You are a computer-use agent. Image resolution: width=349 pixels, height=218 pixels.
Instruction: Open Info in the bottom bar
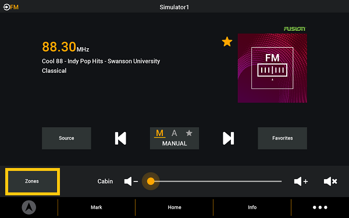[252, 208]
